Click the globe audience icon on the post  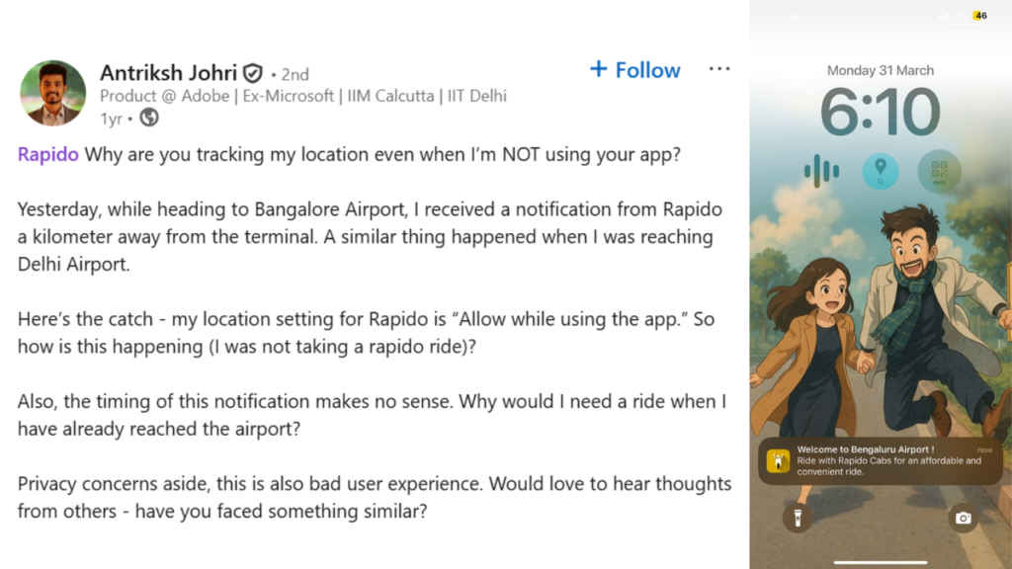click(150, 118)
